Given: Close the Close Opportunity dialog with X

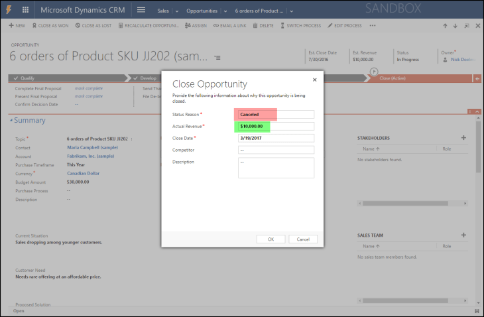Looking at the screenshot, I should 314,80.
